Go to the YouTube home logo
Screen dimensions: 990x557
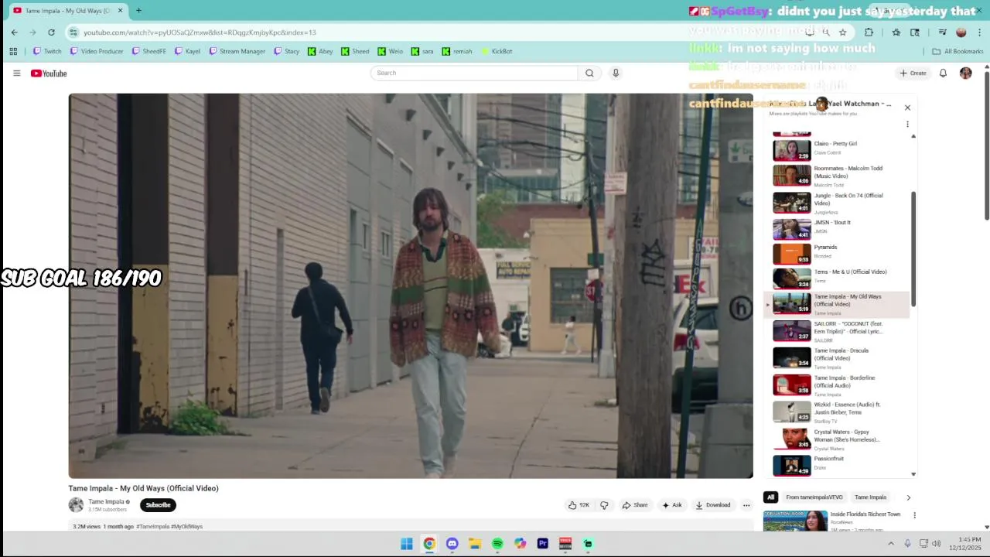point(49,73)
